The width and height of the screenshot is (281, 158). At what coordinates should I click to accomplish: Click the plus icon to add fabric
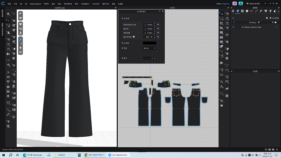coord(272,22)
